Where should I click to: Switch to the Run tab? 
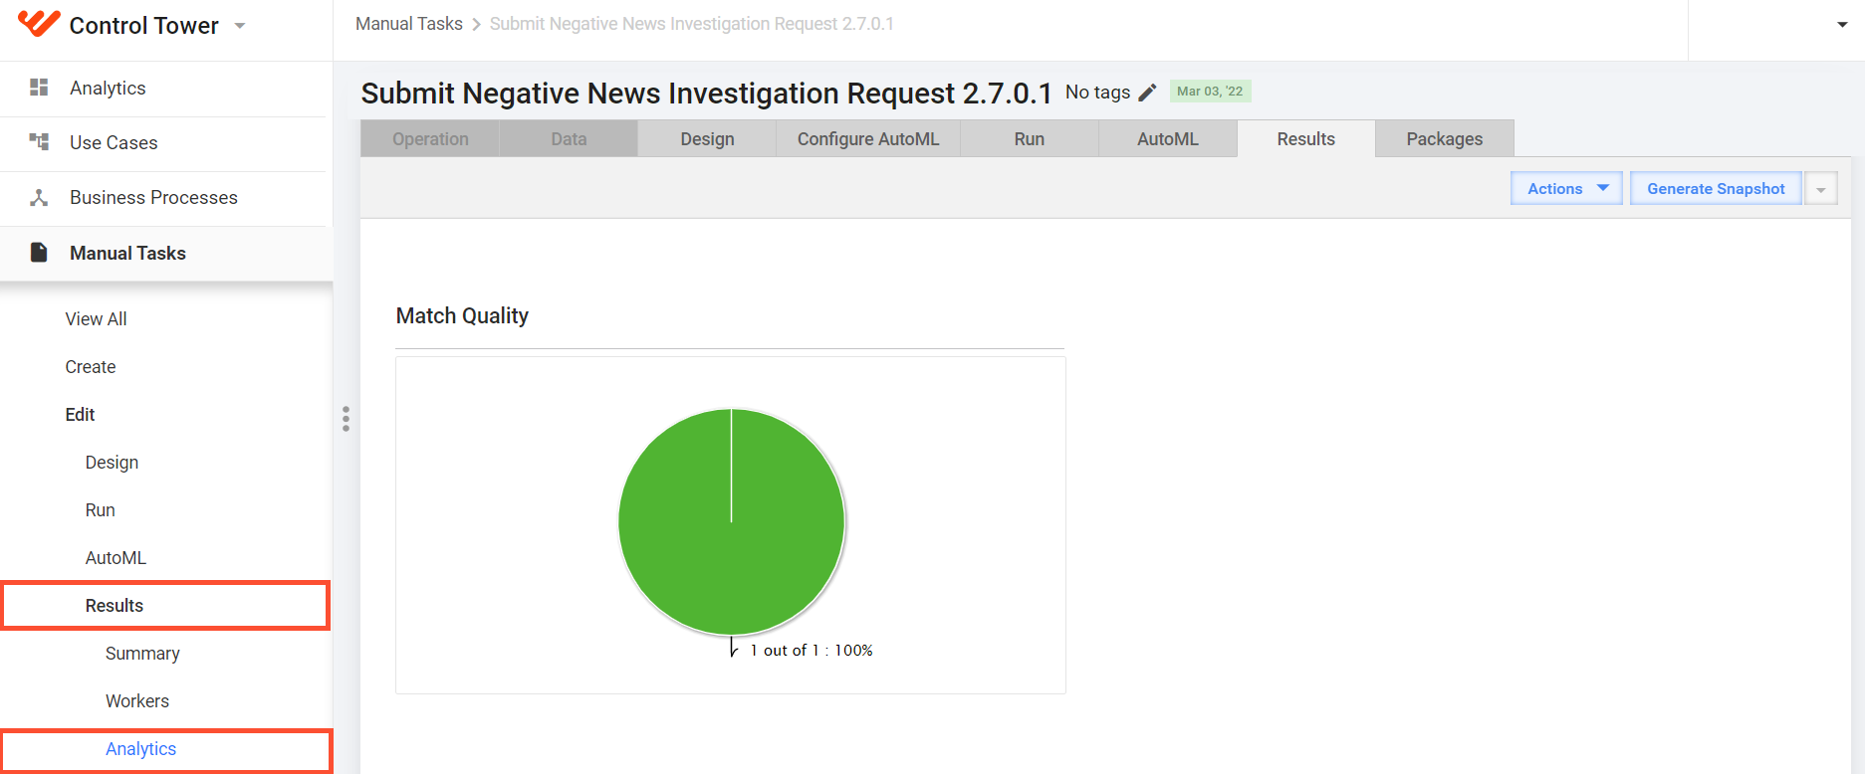pos(1030,139)
